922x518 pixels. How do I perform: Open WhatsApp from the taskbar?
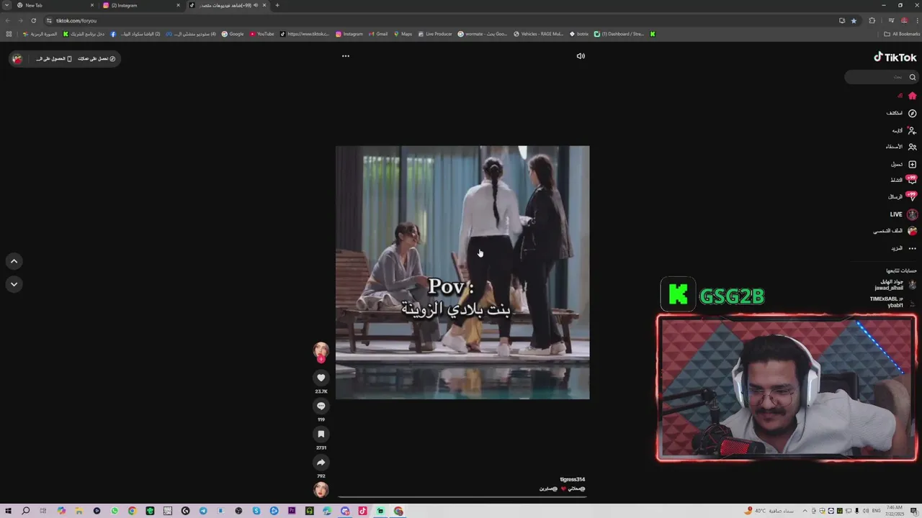tap(115, 511)
